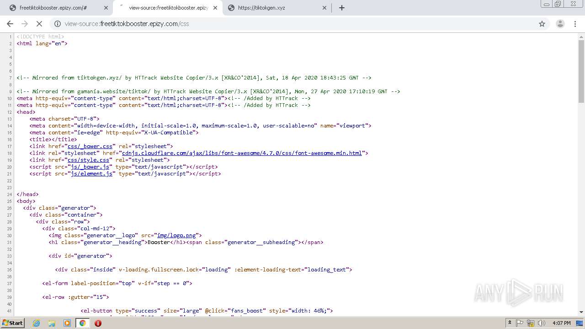Screen dimensions: 585x329
Task: Select the Chrome taskbar button
Action: (82, 323)
